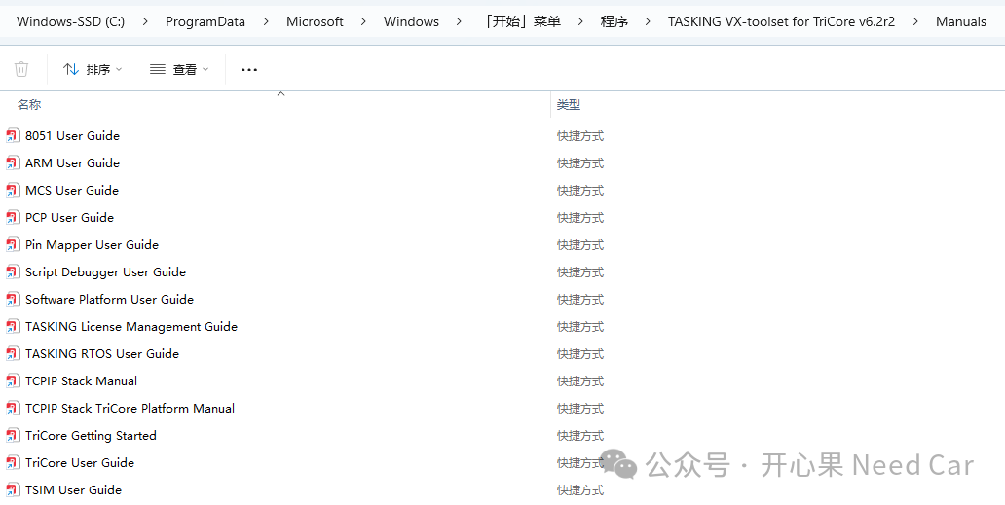
Task: Go to 「开始」菜单 in the breadcrumb
Action: [x=522, y=21]
